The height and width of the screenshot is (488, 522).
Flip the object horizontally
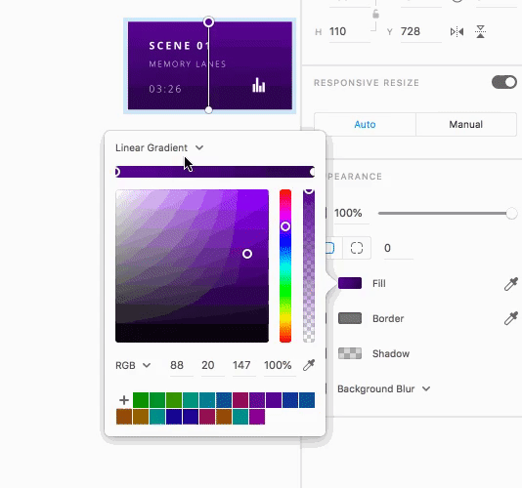[x=457, y=32]
